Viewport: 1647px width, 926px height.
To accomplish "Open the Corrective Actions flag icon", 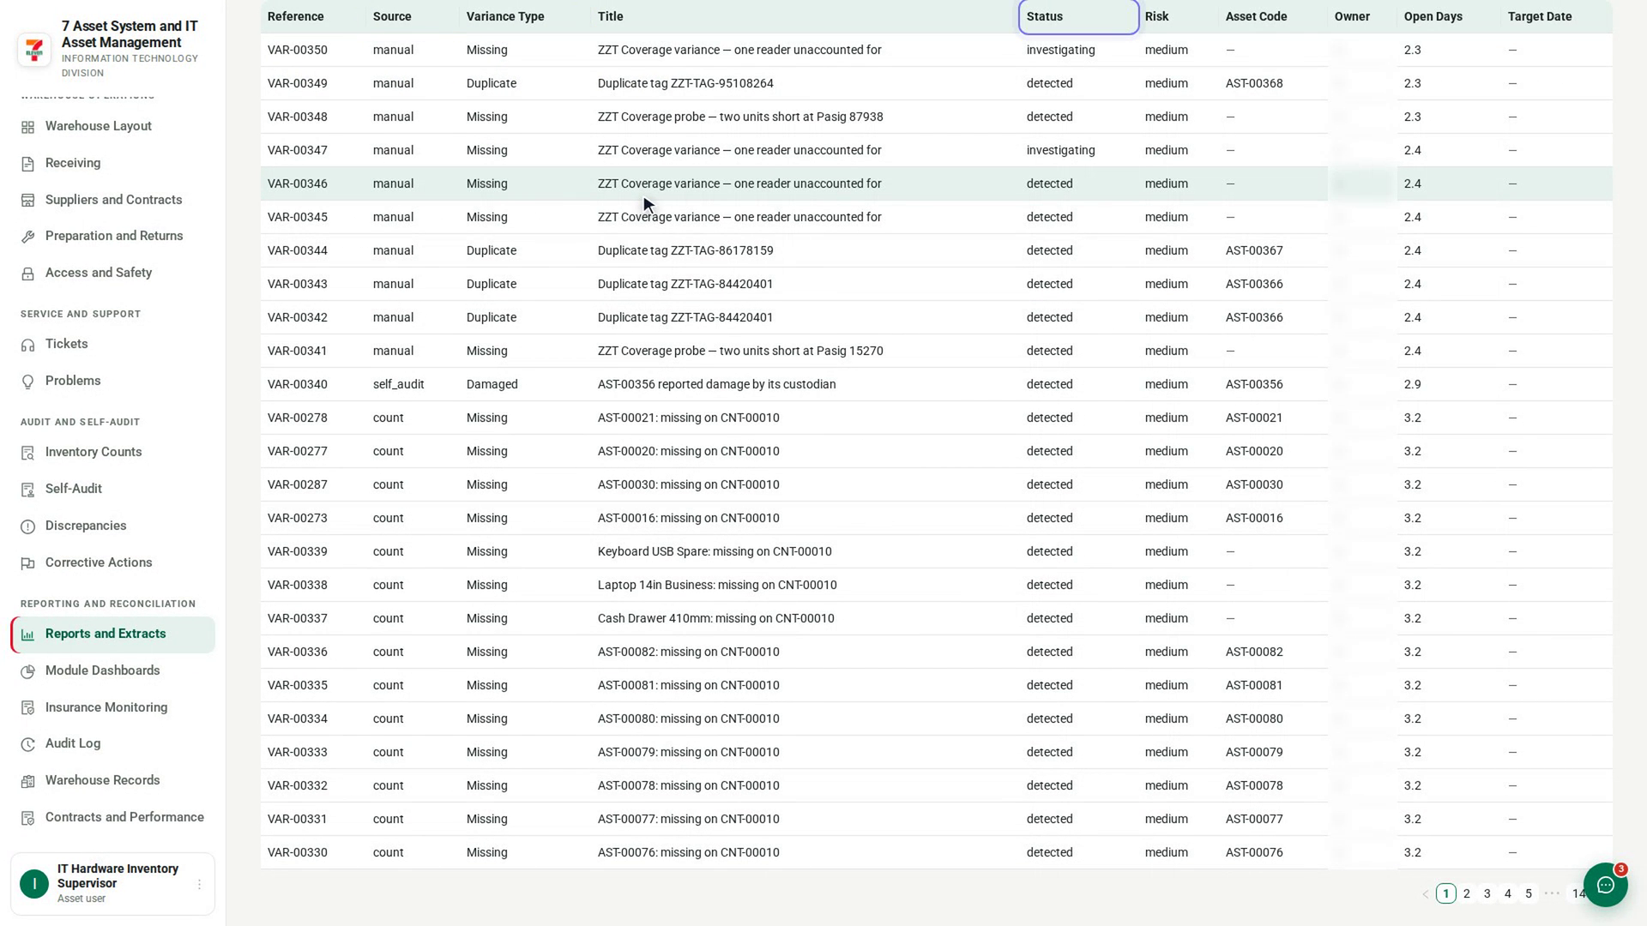I will pos(27,563).
